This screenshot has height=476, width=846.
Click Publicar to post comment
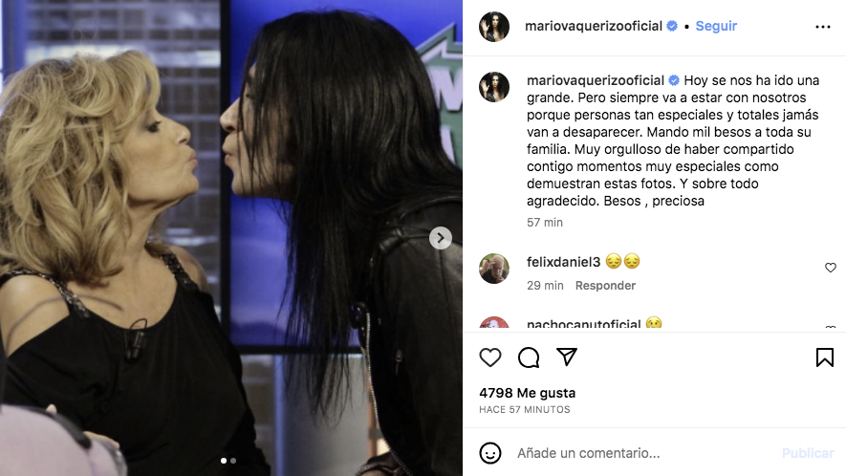[x=808, y=453]
